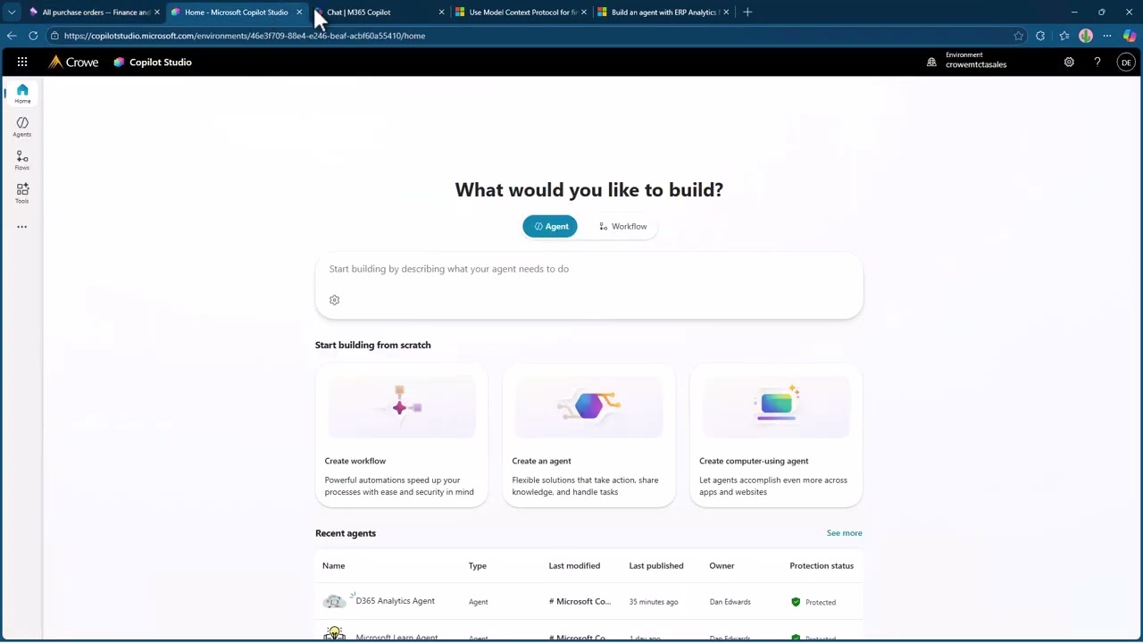Close the Chat M365 Copilot tab
Viewport: 1143px width, 643px height.
pyautogui.click(x=441, y=13)
